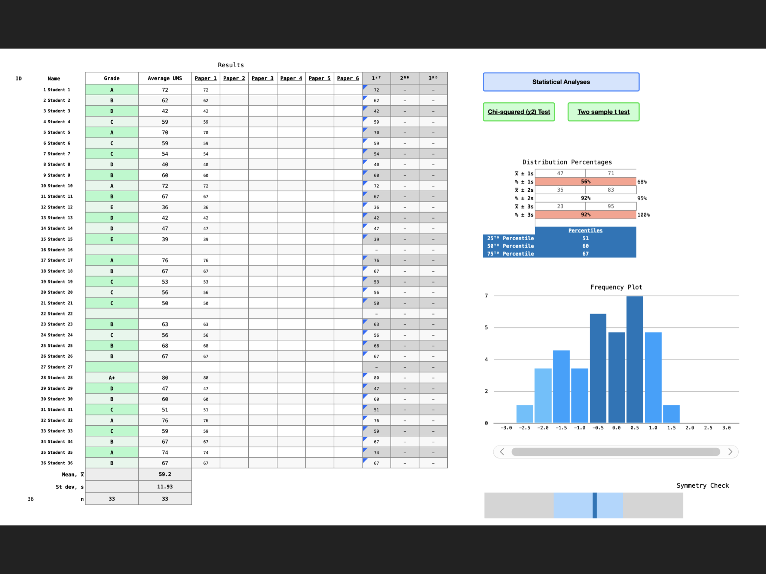Click the dark blue Symmetry Check marker
Viewport: 766px width, 574px height.
(x=595, y=505)
